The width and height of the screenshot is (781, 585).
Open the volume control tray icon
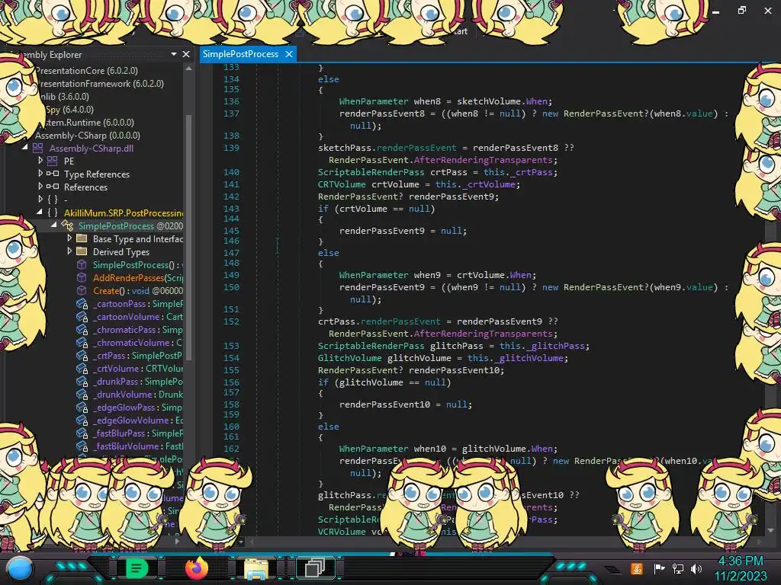coord(696,568)
